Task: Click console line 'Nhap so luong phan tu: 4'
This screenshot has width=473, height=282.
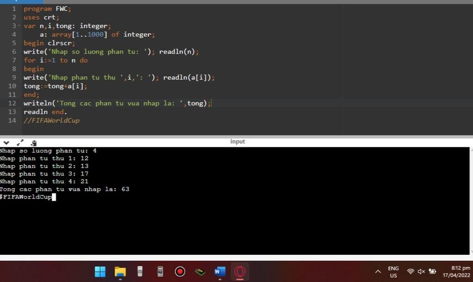Action: coord(48,150)
